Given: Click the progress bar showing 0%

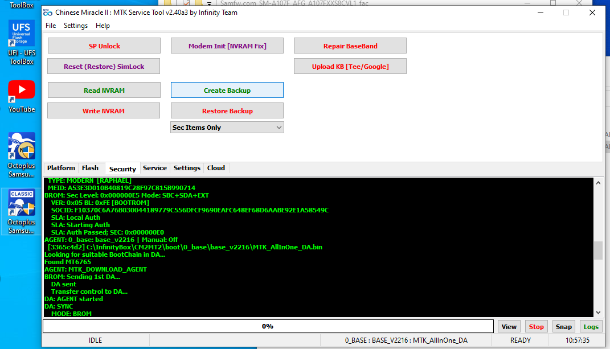Looking at the screenshot, I should point(268,326).
